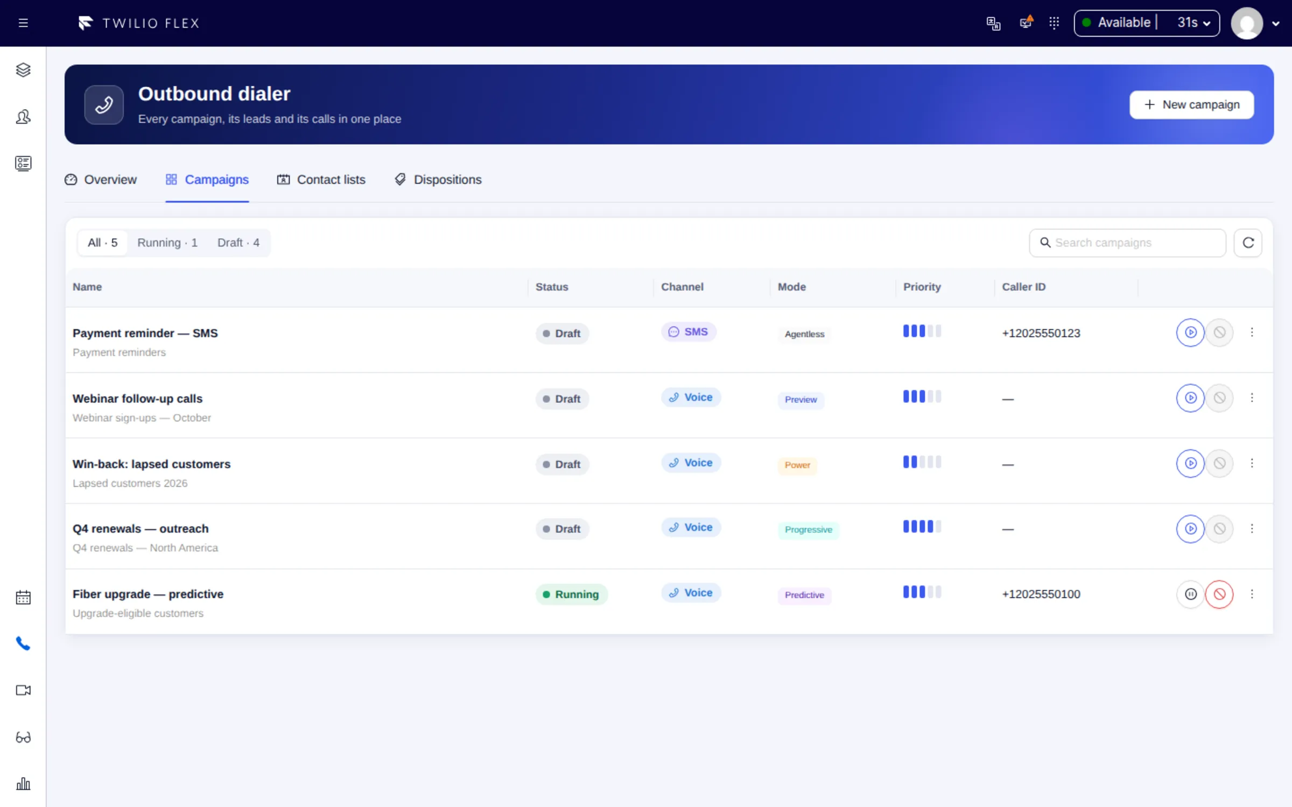Open the notification alert monitor icon

1026,23
